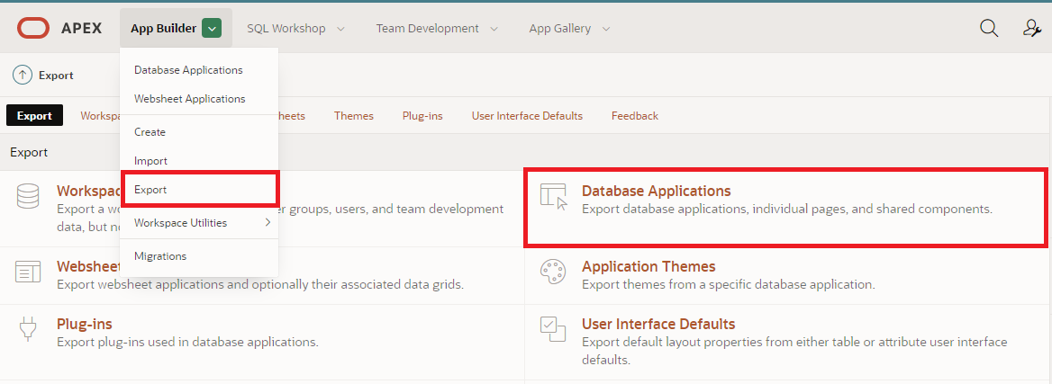Screen dimensions: 1052x384
Task: Open the Application Themes export link
Action: pyautogui.click(x=648, y=267)
